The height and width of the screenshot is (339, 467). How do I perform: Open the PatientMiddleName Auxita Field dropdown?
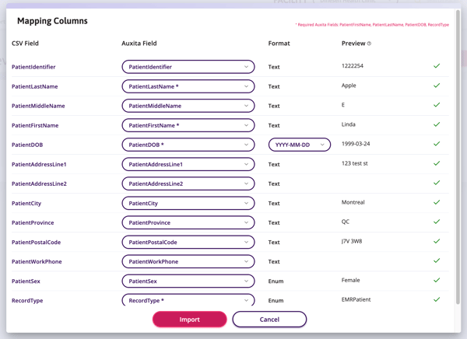[188, 106]
